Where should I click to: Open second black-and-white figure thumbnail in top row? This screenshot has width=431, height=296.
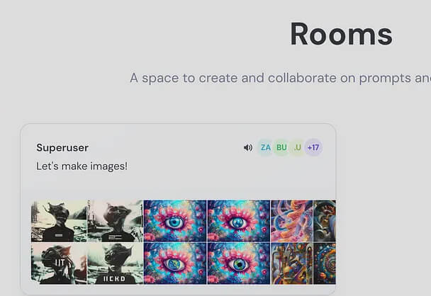(115, 221)
